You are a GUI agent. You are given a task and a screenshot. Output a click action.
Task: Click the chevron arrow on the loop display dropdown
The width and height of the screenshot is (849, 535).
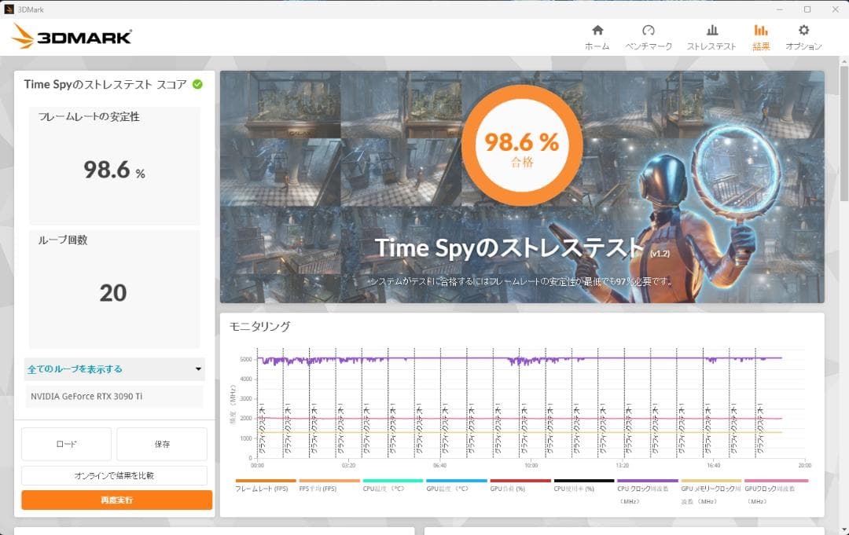[x=199, y=368]
